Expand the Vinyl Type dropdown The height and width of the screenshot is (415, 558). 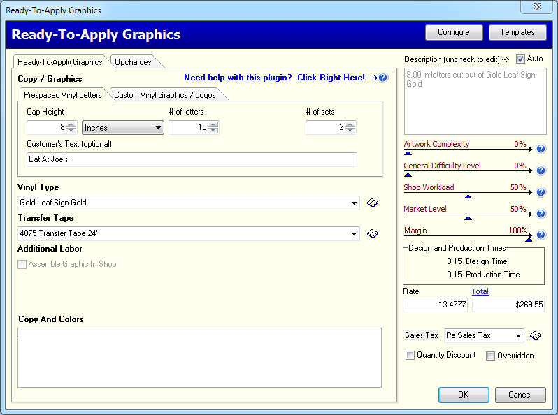[355, 203]
